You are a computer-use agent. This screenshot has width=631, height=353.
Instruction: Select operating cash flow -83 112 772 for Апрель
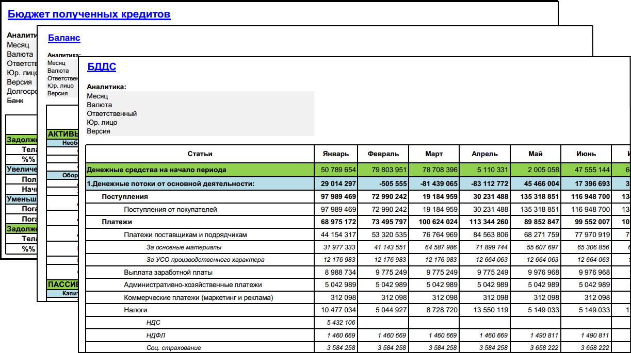tap(489, 183)
